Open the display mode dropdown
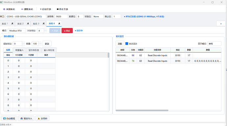This screenshot has width=227, height=126. tap(214, 44)
